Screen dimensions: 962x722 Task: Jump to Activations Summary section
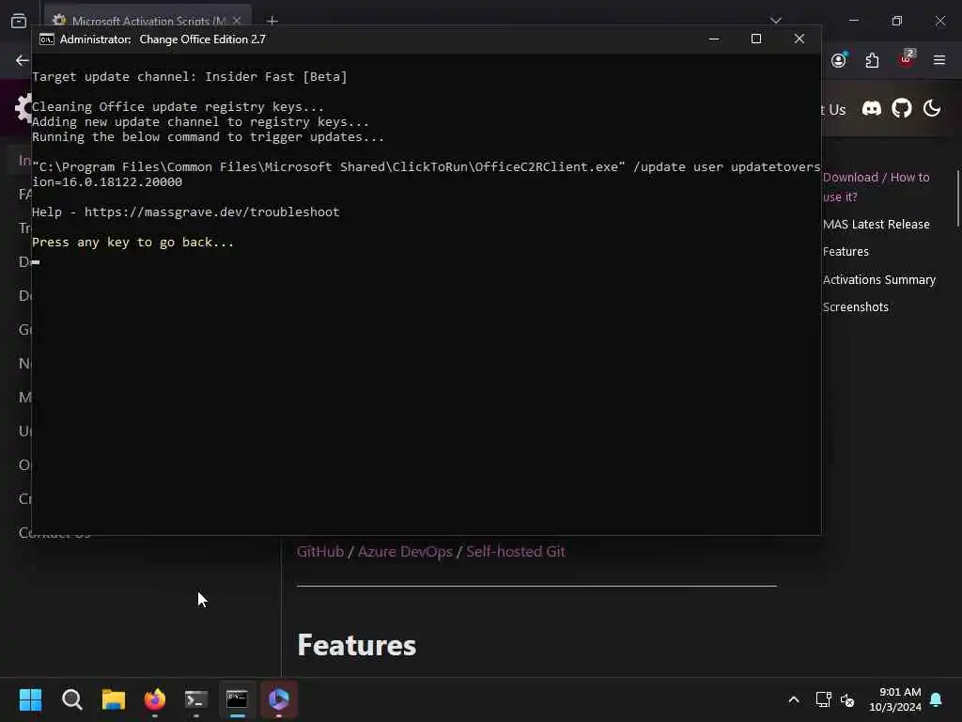click(x=878, y=279)
